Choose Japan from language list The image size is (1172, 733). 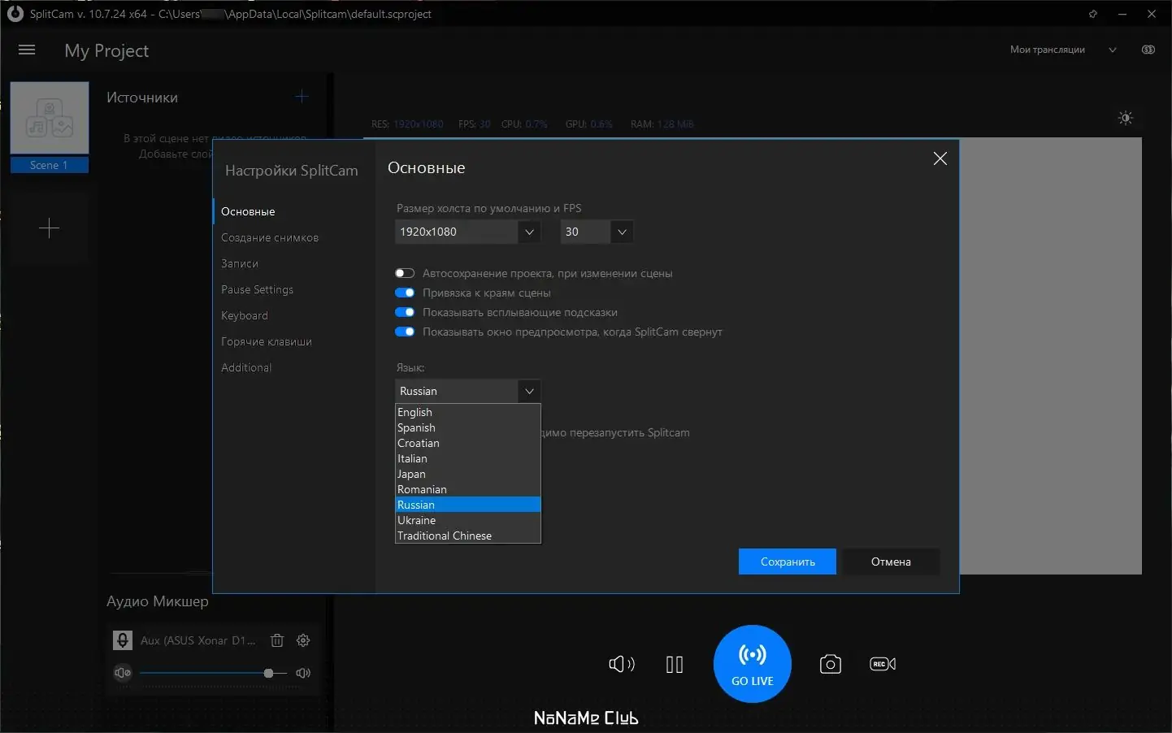coord(468,474)
